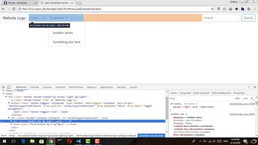Open the Console tab in DevTools
This screenshot has width=258, height=145.
pos(34,87)
